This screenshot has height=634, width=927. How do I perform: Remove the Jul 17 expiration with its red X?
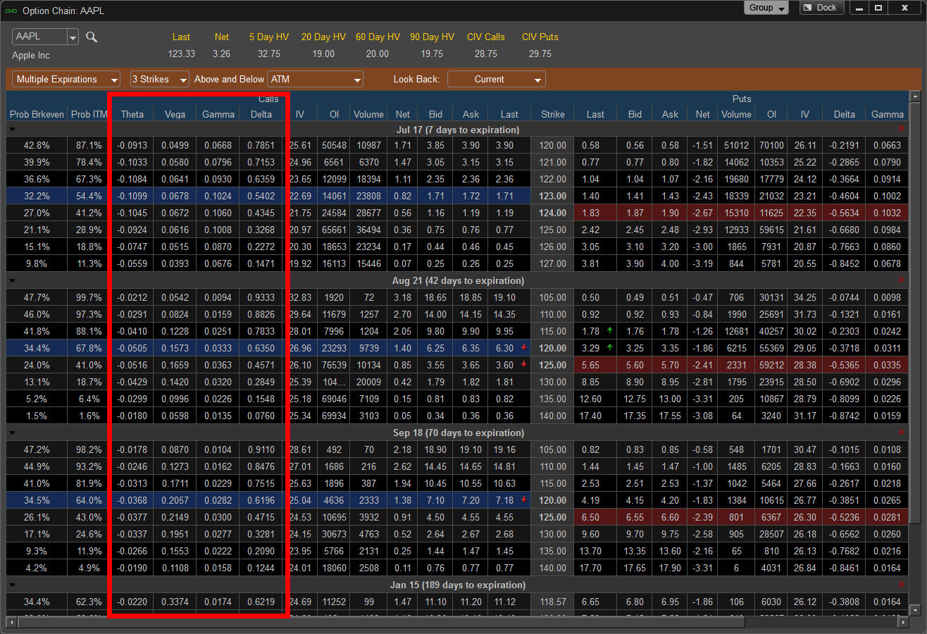tap(902, 130)
